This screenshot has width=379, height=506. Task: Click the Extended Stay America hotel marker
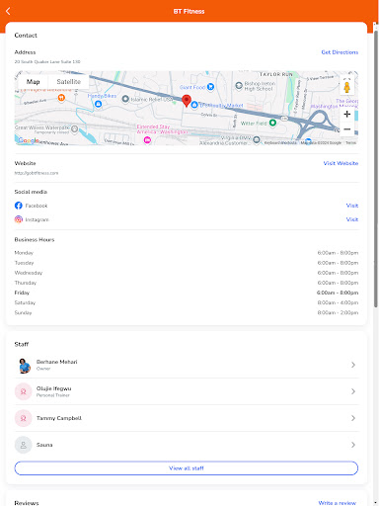pos(147,140)
